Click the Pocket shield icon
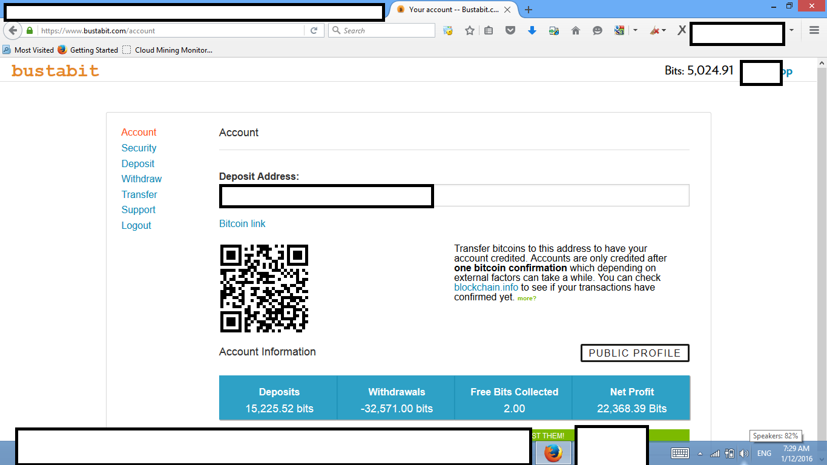827x465 pixels. [510, 30]
